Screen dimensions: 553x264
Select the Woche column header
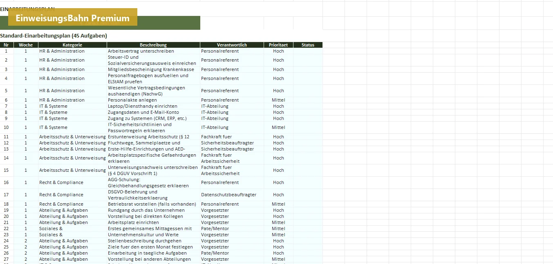[26, 45]
